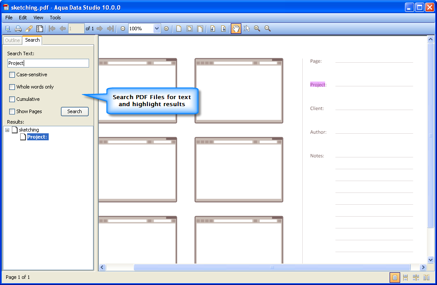Close the sketching.pdf window

point(430,7)
